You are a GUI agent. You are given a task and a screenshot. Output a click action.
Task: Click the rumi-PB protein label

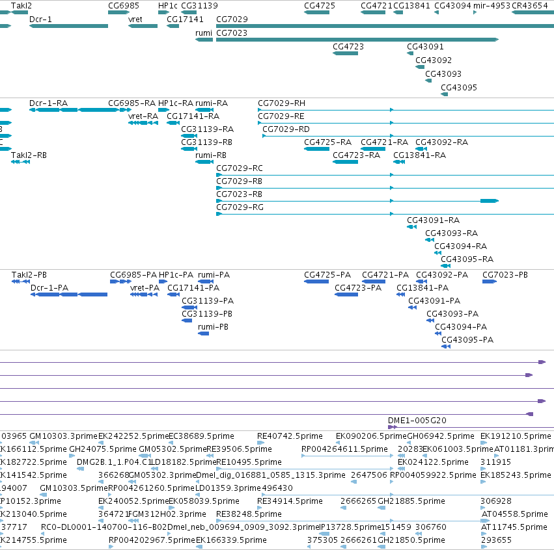[213, 327]
